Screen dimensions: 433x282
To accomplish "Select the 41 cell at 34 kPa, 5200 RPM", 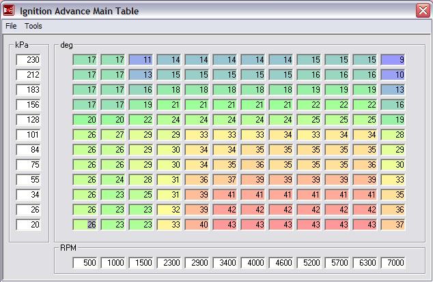I will point(309,195).
